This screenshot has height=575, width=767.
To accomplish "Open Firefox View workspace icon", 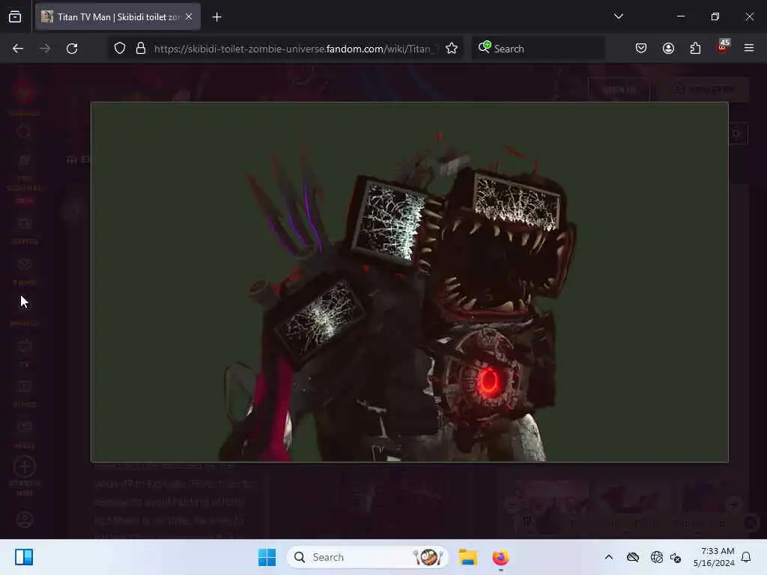I will pyautogui.click(x=15, y=17).
